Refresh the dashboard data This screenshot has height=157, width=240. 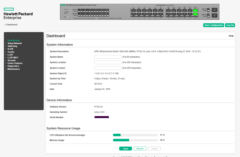140,149
